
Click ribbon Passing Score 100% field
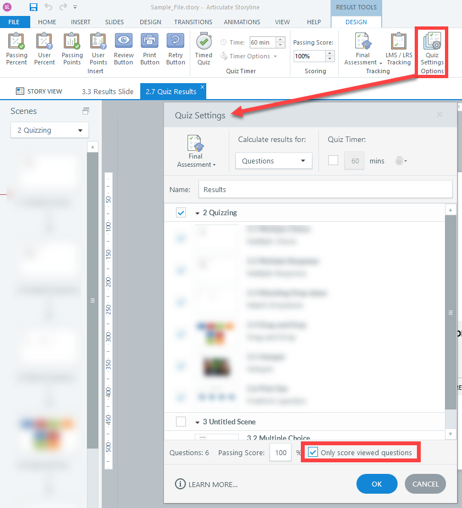tap(309, 56)
